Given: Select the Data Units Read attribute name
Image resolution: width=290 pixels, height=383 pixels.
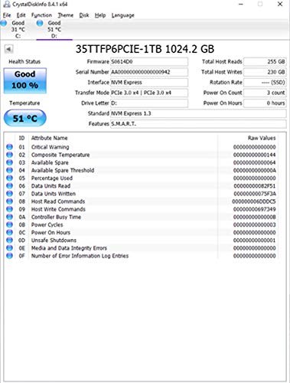Looking at the screenshot, I should (51, 186).
